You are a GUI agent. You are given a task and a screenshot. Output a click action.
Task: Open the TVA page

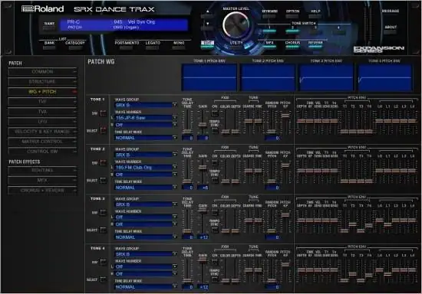[42, 112]
